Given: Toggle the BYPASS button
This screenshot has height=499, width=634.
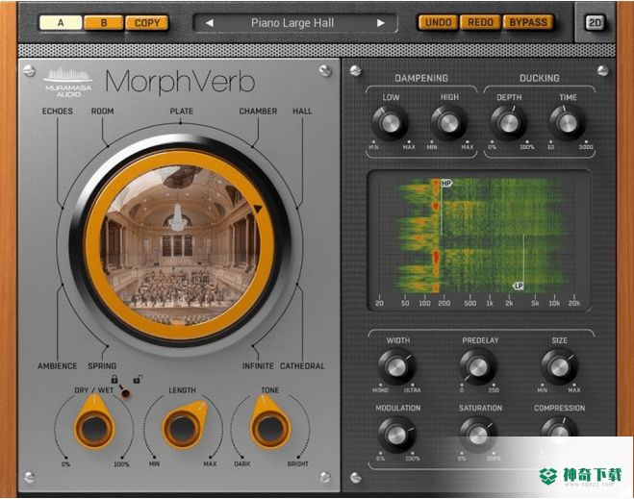Looking at the screenshot, I should [528, 22].
